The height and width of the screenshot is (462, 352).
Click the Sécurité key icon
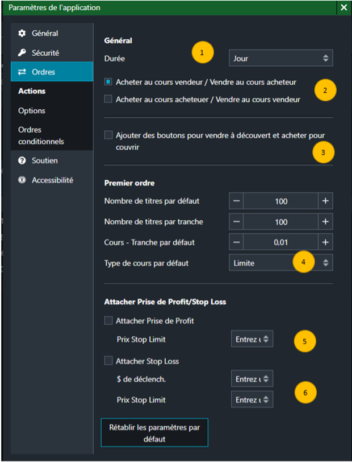coord(22,53)
